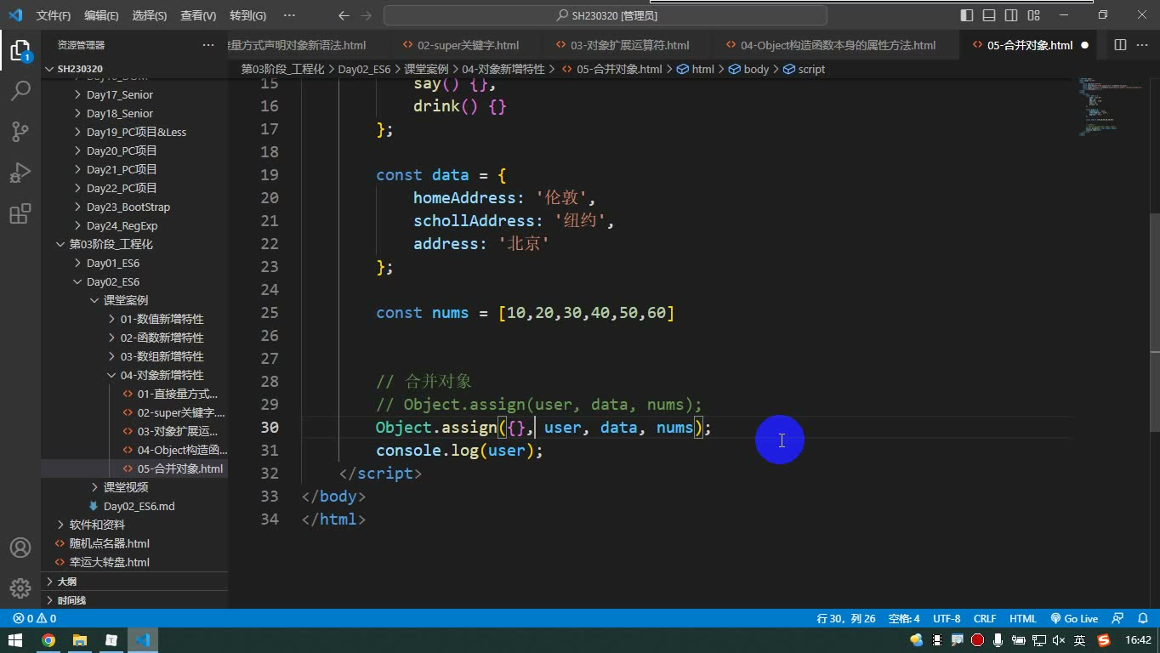Open Chrome from the Windows taskbar
The width and height of the screenshot is (1160, 653).
[x=48, y=640]
